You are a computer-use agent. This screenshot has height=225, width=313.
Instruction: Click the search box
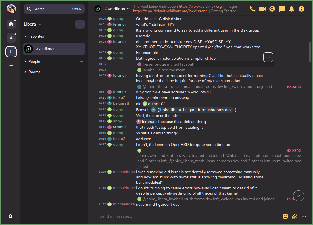[x=54, y=9]
